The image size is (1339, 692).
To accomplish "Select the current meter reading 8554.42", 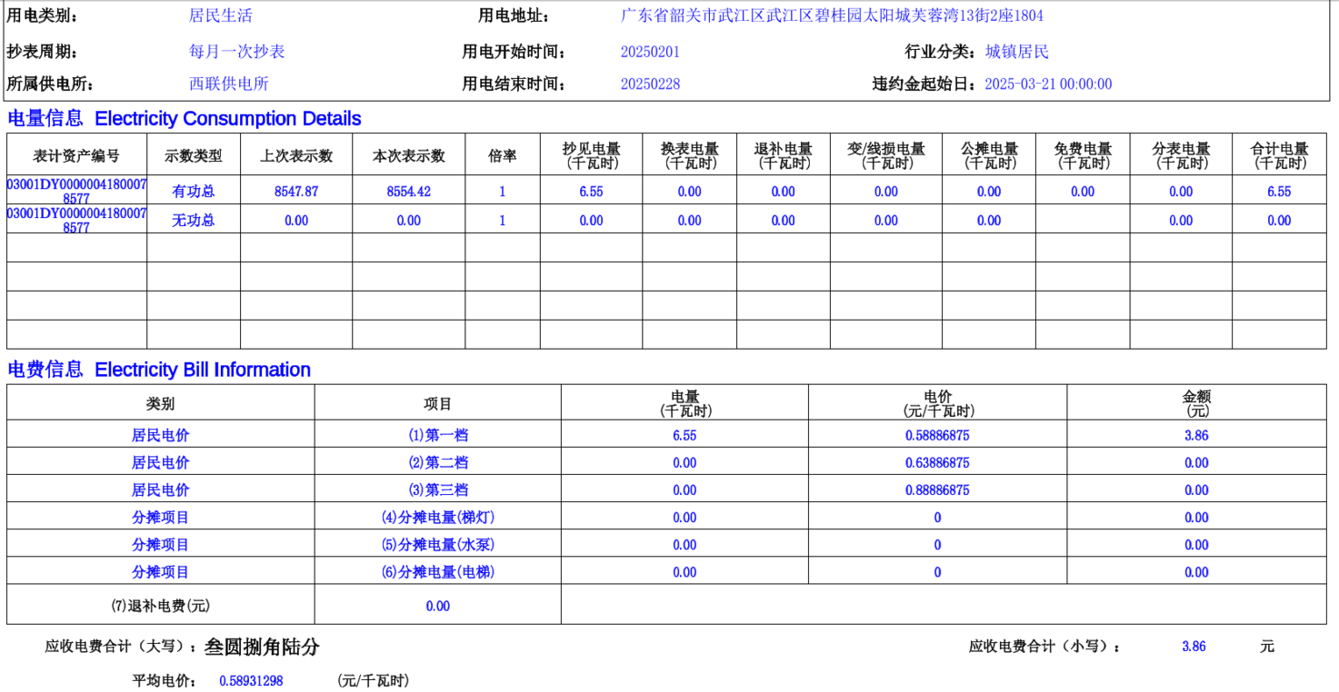I will (x=408, y=192).
